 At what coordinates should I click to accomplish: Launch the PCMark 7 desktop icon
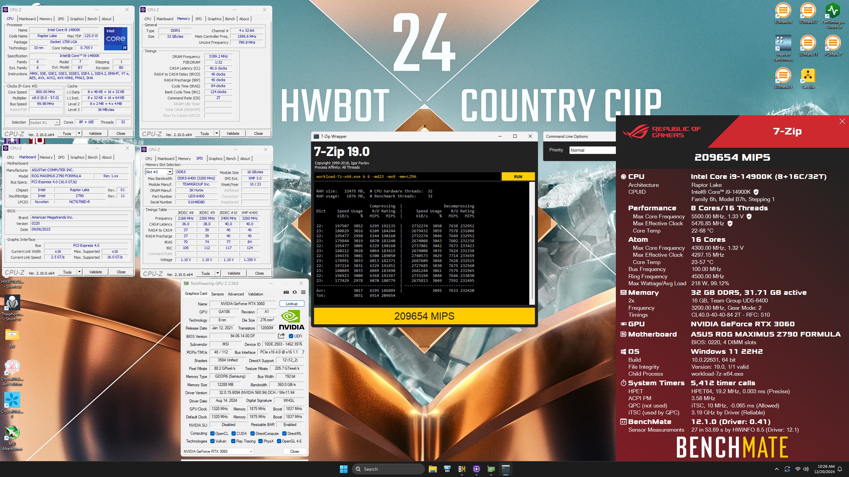pos(833,46)
